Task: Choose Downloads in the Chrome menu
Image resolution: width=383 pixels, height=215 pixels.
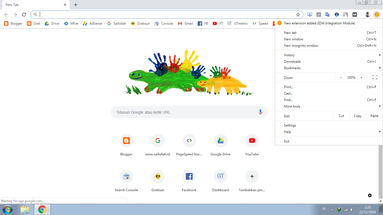Action: (x=329, y=62)
